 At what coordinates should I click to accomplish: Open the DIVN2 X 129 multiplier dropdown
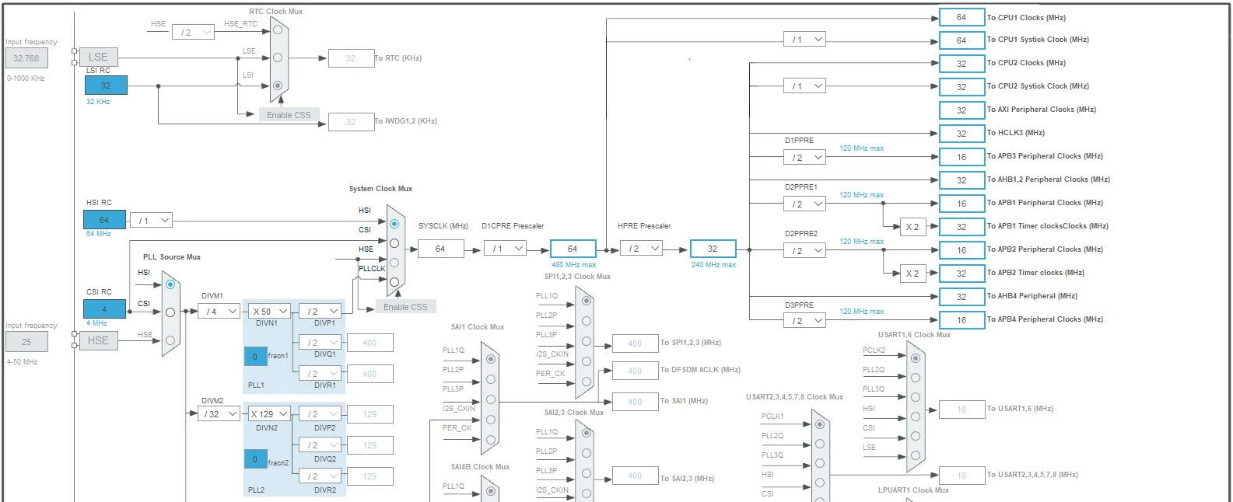(x=270, y=414)
